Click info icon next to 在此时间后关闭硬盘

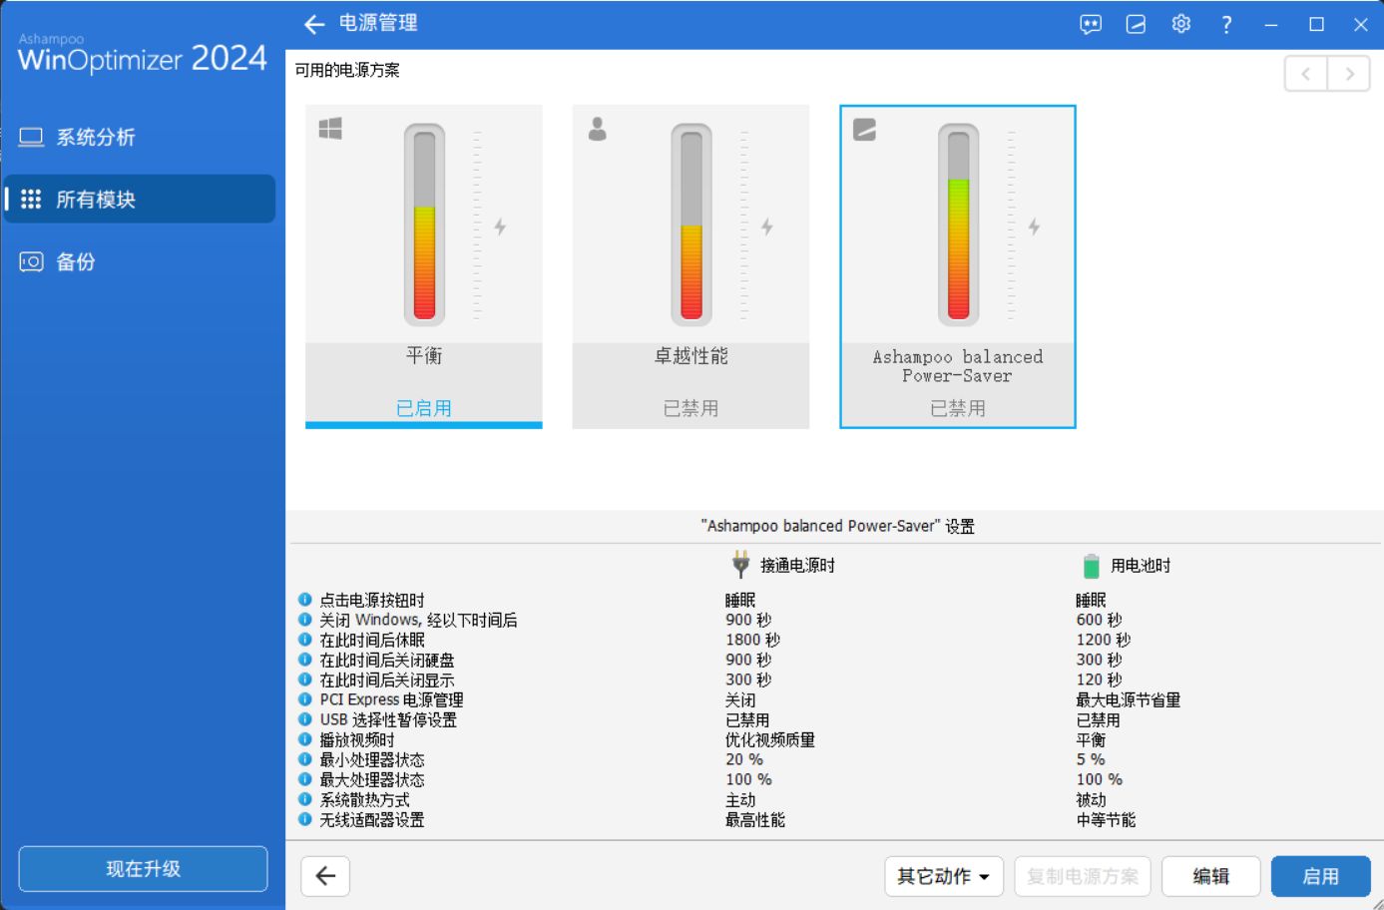click(305, 660)
